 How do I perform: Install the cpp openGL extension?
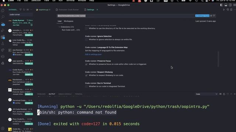(x=28, y=63)
